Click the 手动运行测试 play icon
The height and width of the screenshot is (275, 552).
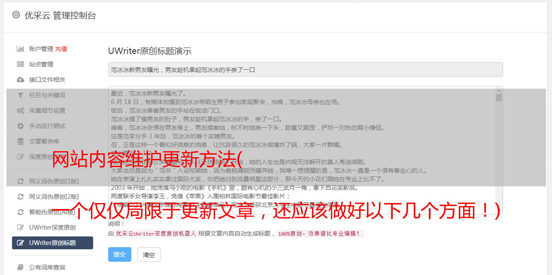(x=20, y=126)
